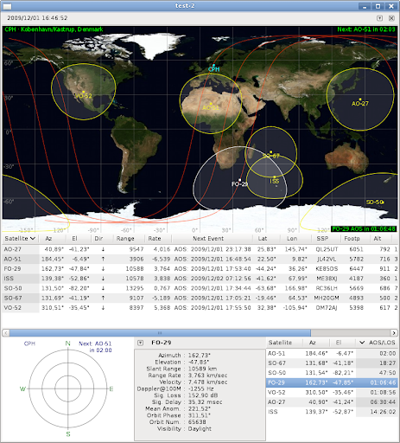Select ISS row with AOS 14:26:02
The image size is (400, 443).
click(x=332, y=412)
